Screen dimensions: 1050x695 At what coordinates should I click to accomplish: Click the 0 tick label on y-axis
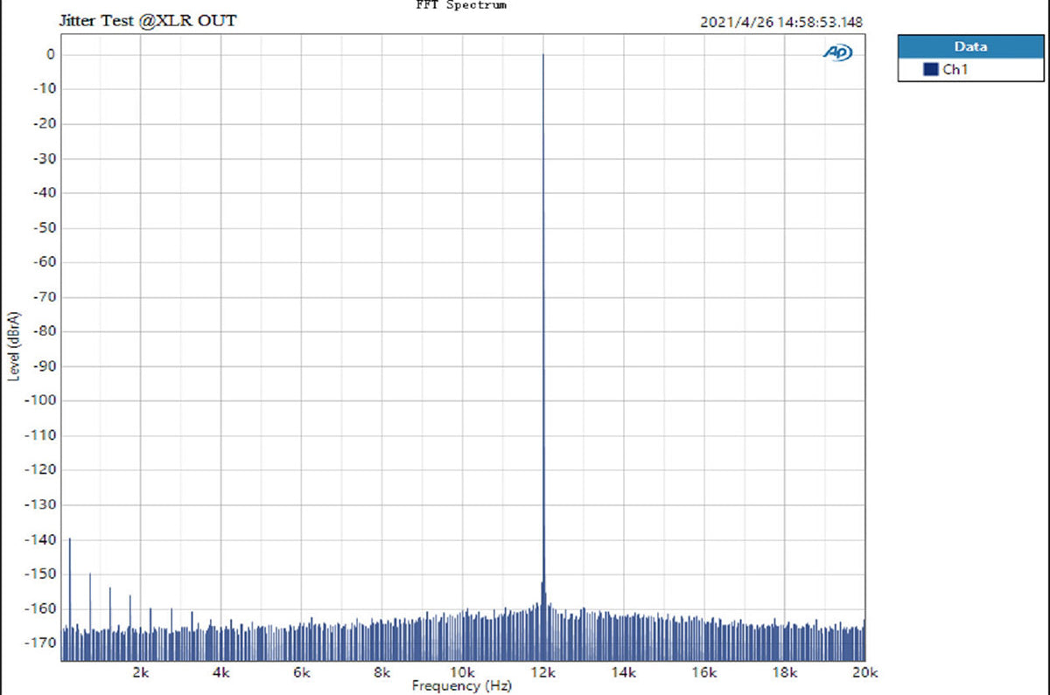point(52,55)
